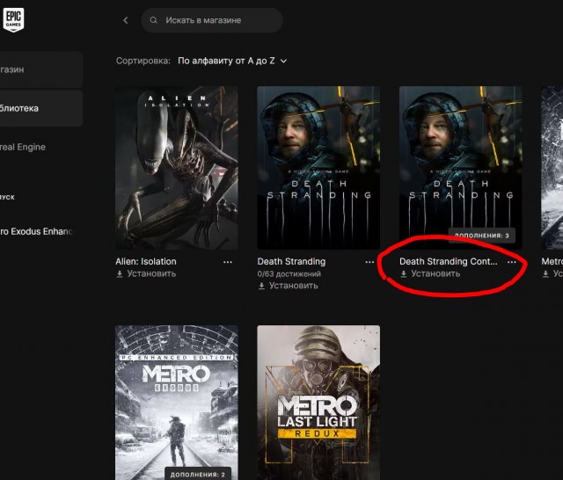
Task: Open Unreal Engine in sidebar
Action: (x=23, y=147)
